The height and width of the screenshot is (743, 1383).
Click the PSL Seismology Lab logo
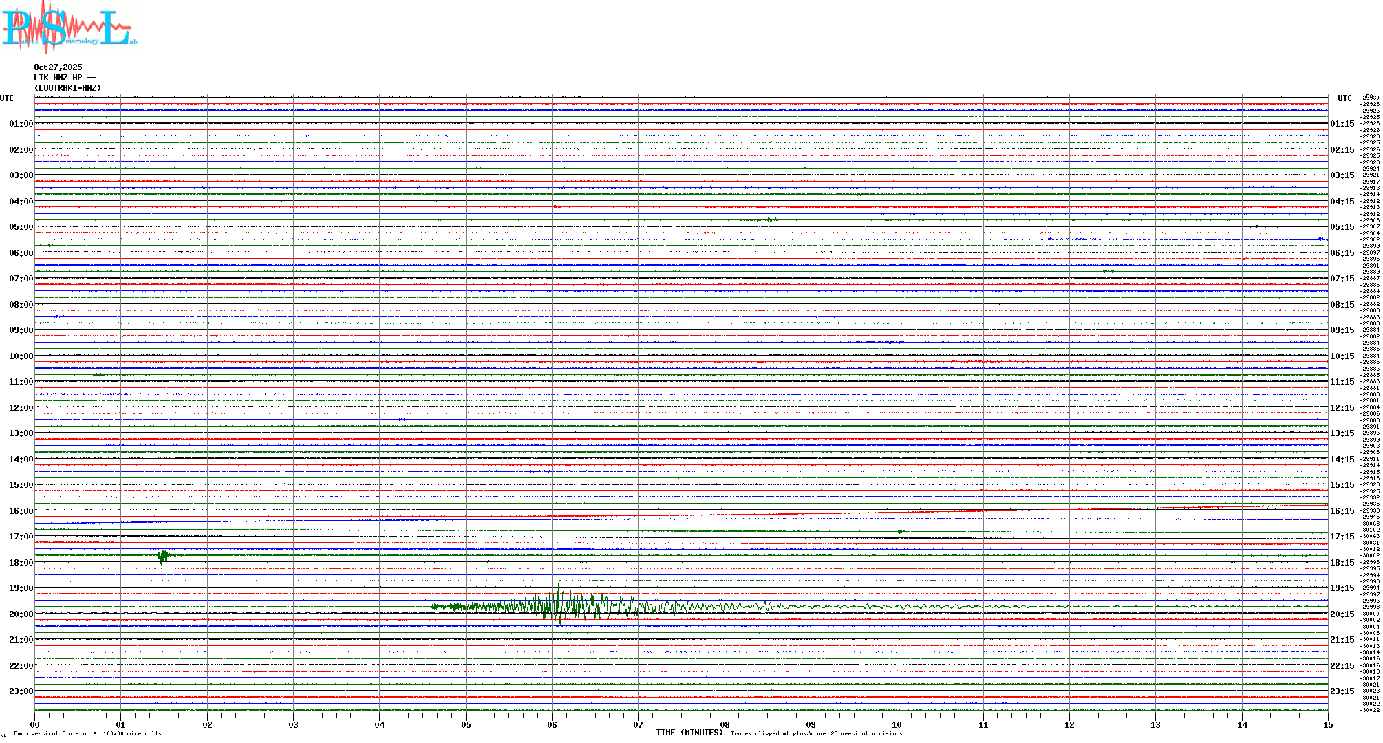(69, 28)
